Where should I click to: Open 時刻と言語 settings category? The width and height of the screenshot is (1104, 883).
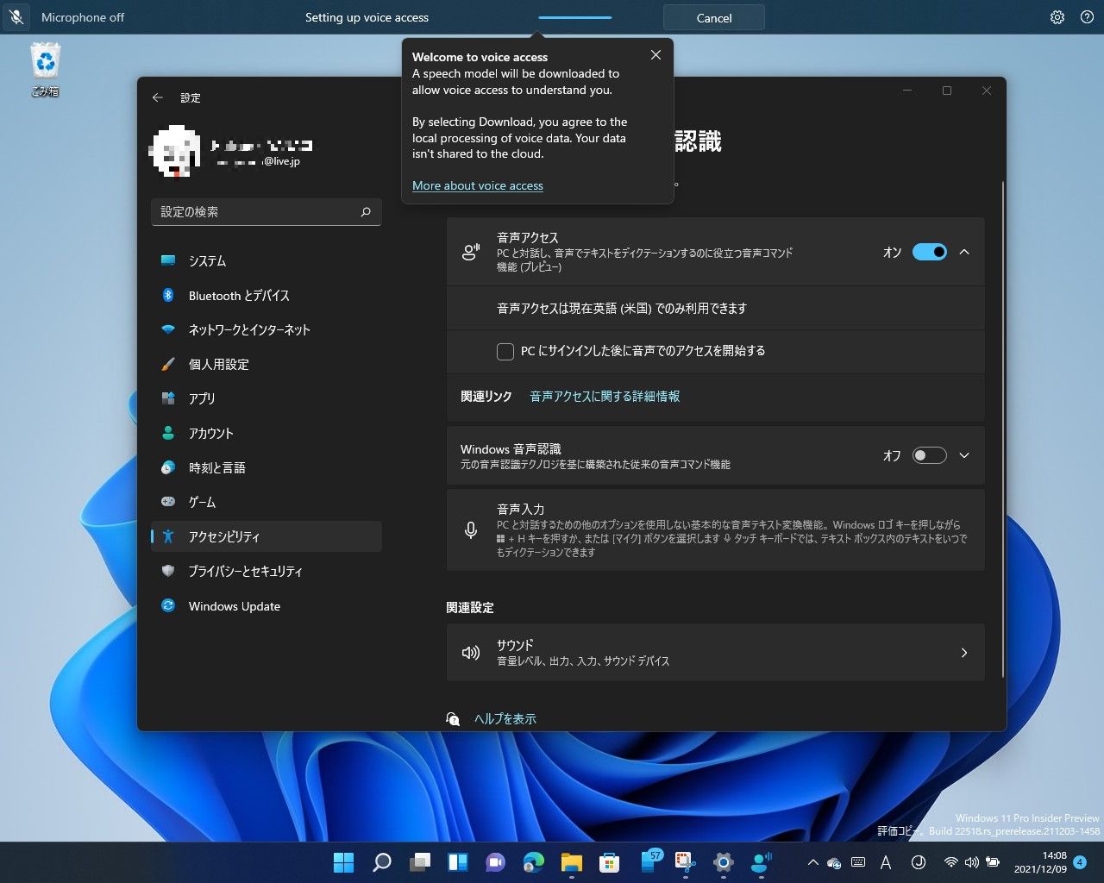coord(267,467)
